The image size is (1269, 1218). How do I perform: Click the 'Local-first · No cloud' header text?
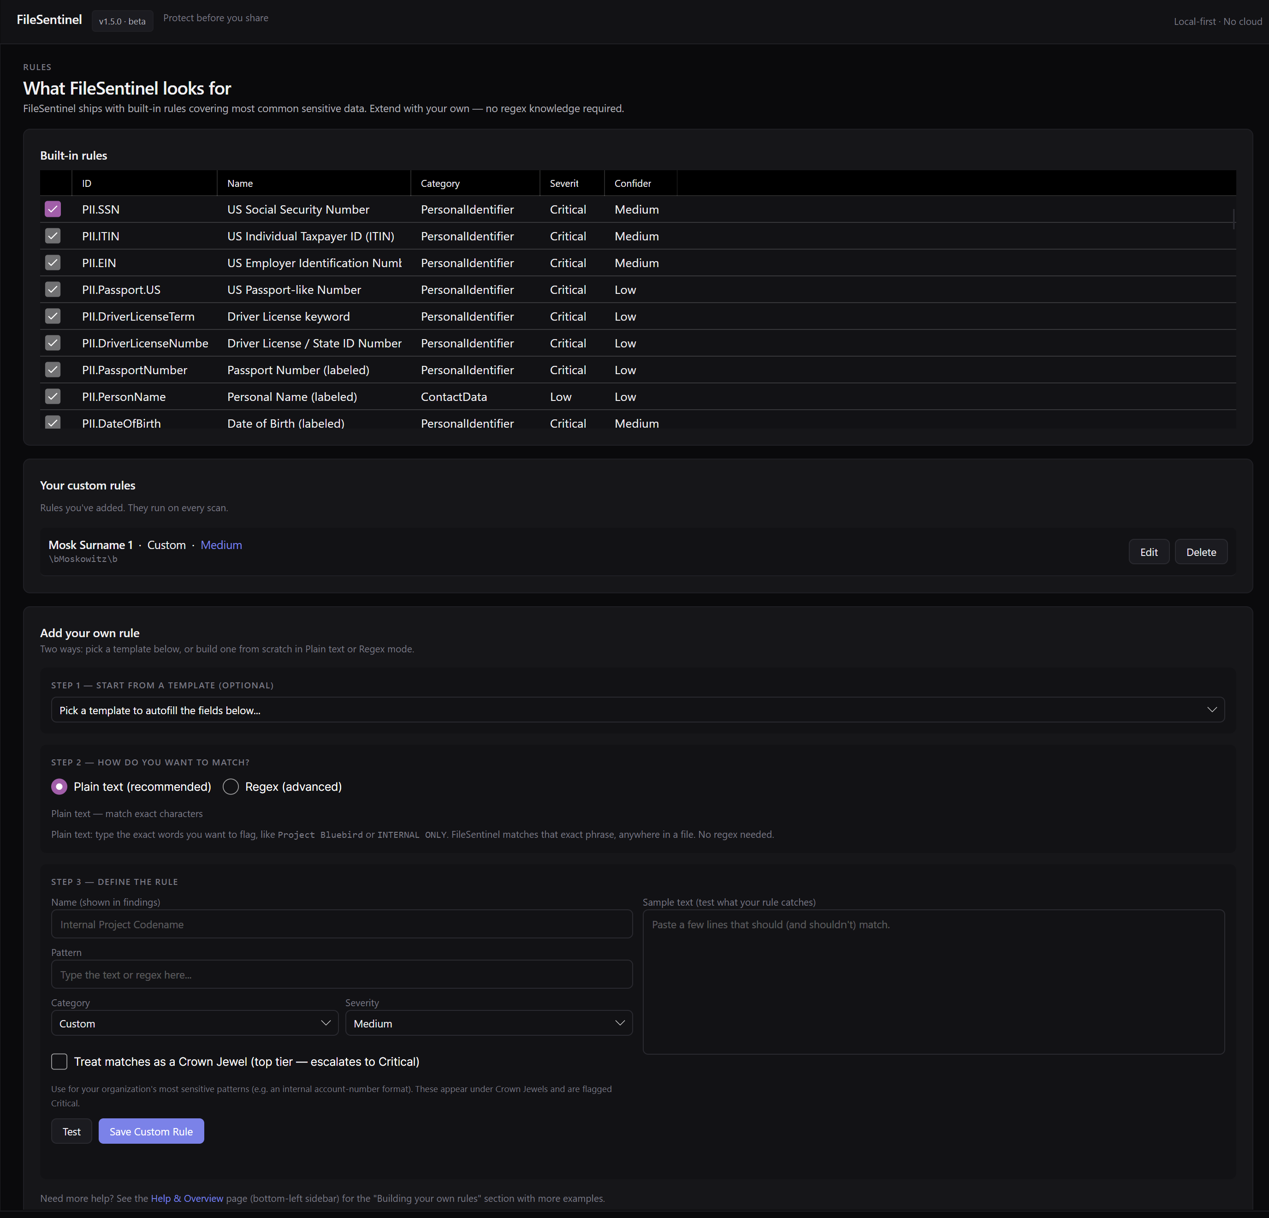[x=1218, y=21]
